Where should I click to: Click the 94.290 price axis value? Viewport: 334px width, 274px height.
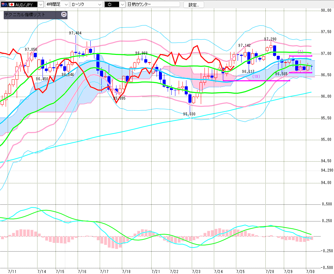click(327, 170)
